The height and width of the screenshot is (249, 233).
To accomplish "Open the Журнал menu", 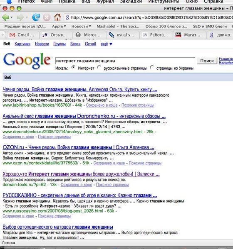I will 105,2.
